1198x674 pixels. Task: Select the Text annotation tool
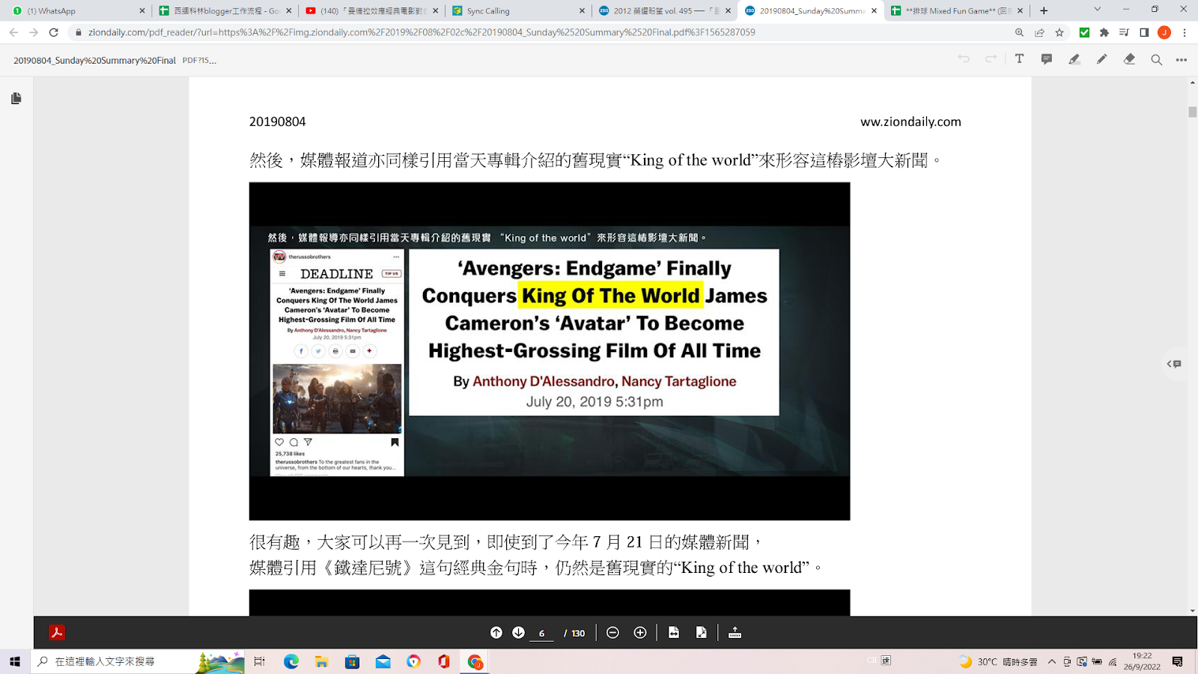(1019, 59)
